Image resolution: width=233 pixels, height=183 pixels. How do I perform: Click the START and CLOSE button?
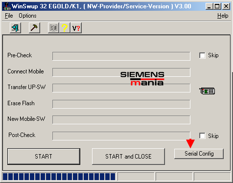(128, 157)
